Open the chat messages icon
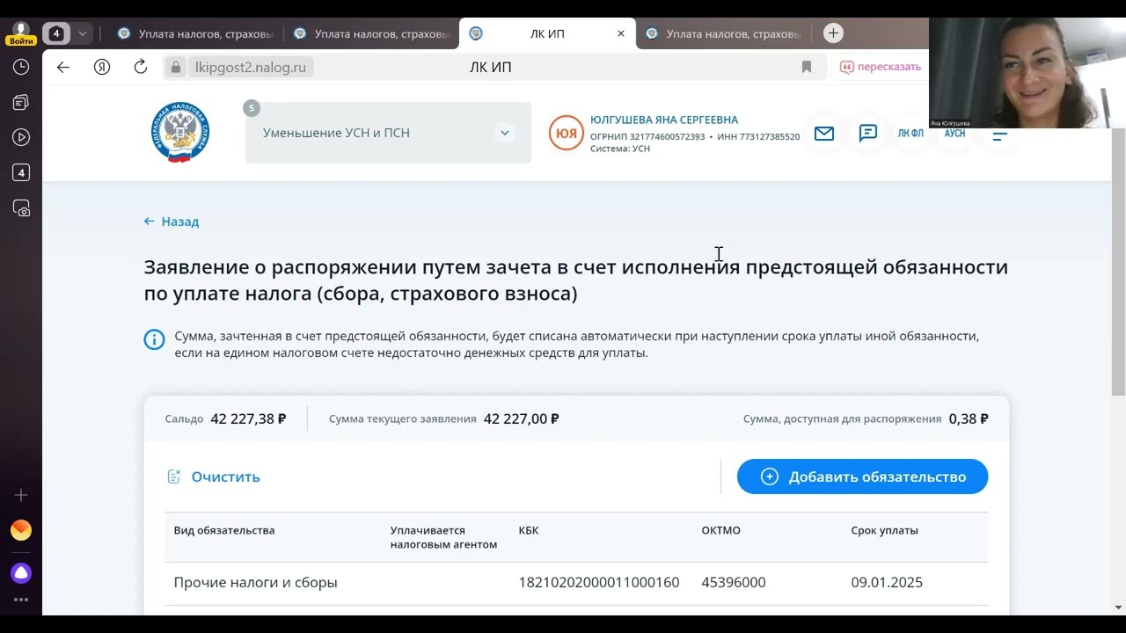 [x=867, y=134]
